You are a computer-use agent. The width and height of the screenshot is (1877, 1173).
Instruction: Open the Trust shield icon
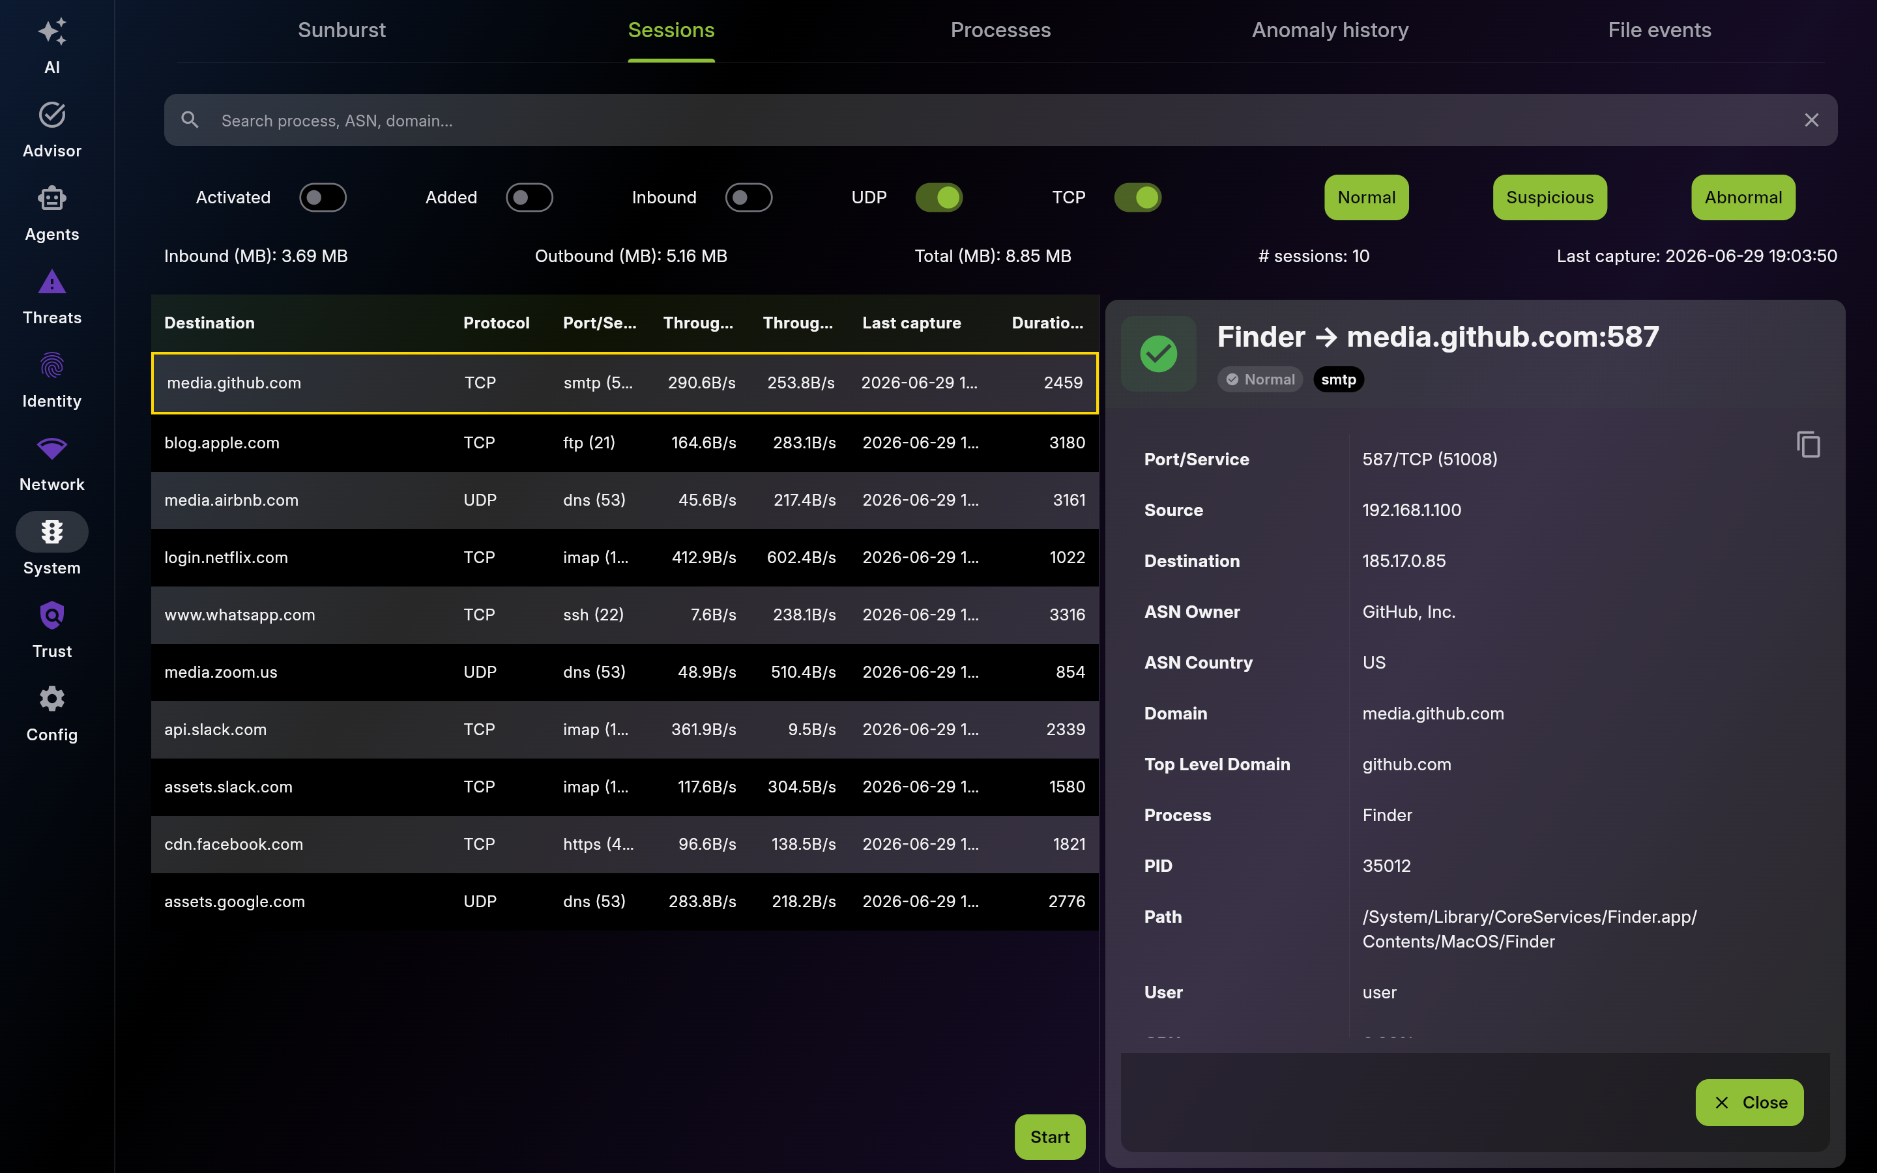point(52,616)
